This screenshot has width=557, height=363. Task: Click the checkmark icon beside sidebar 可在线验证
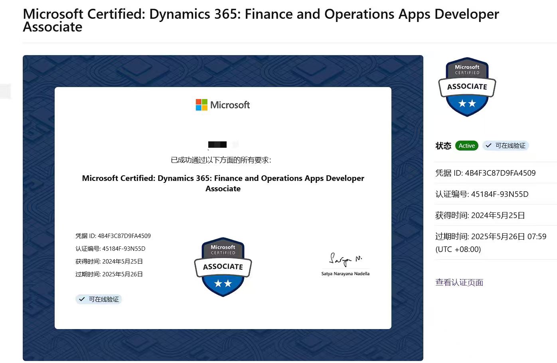(x=488, y=145)
